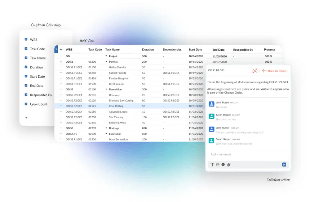Send the comment with blue send button

(x=284, y=165)
